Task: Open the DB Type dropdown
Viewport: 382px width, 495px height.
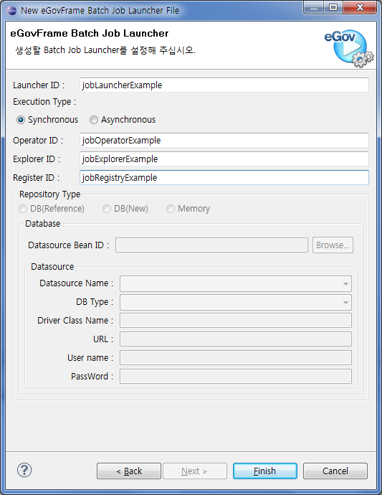Action: click(x=236, y=303)
